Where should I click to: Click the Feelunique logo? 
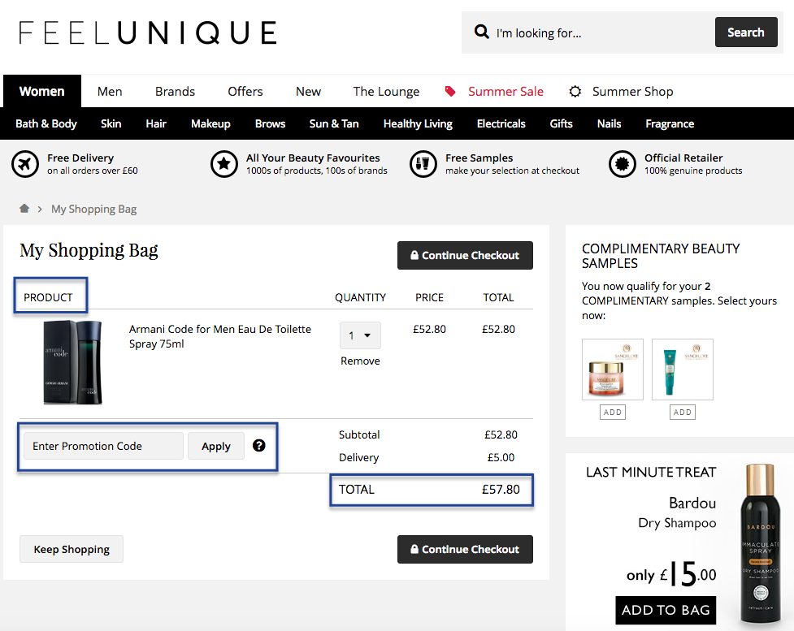(148, 33)
